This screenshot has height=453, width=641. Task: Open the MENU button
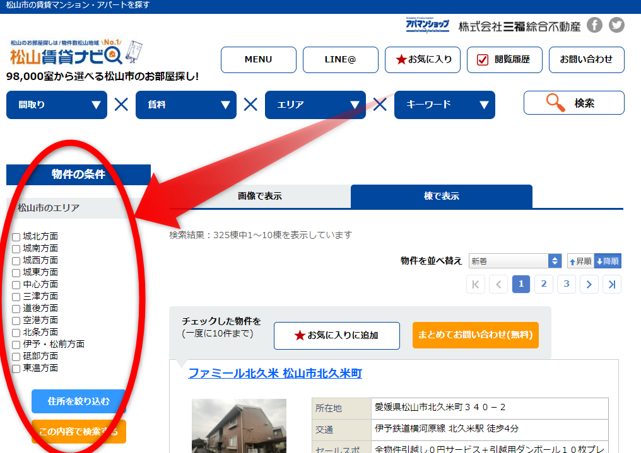(x=259, y=60)
